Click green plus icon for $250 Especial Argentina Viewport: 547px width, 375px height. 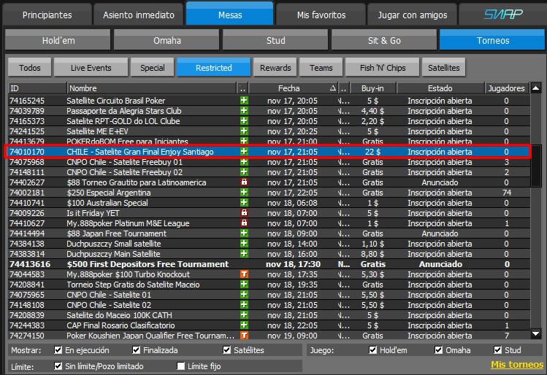244,193
